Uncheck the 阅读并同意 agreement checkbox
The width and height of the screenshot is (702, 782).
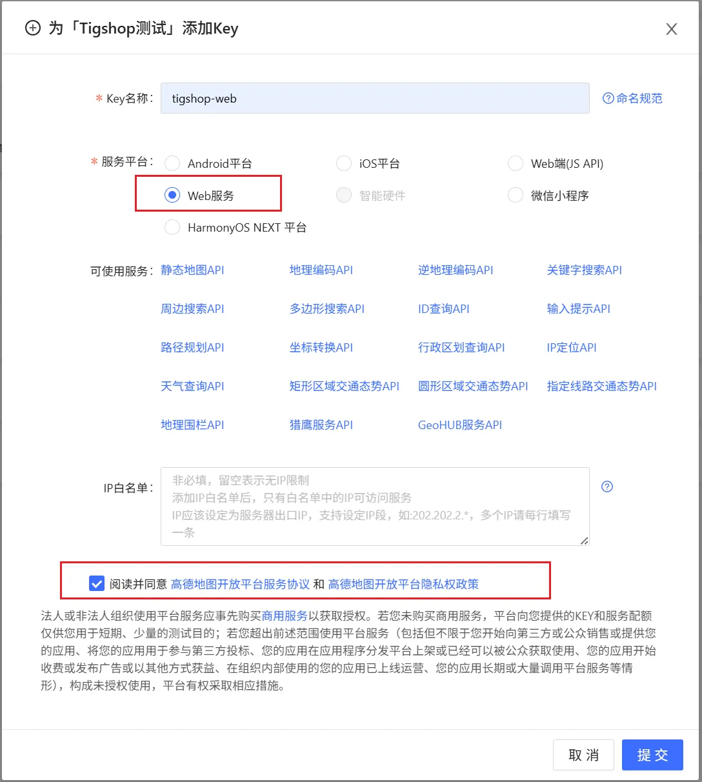tap(97, 584)
